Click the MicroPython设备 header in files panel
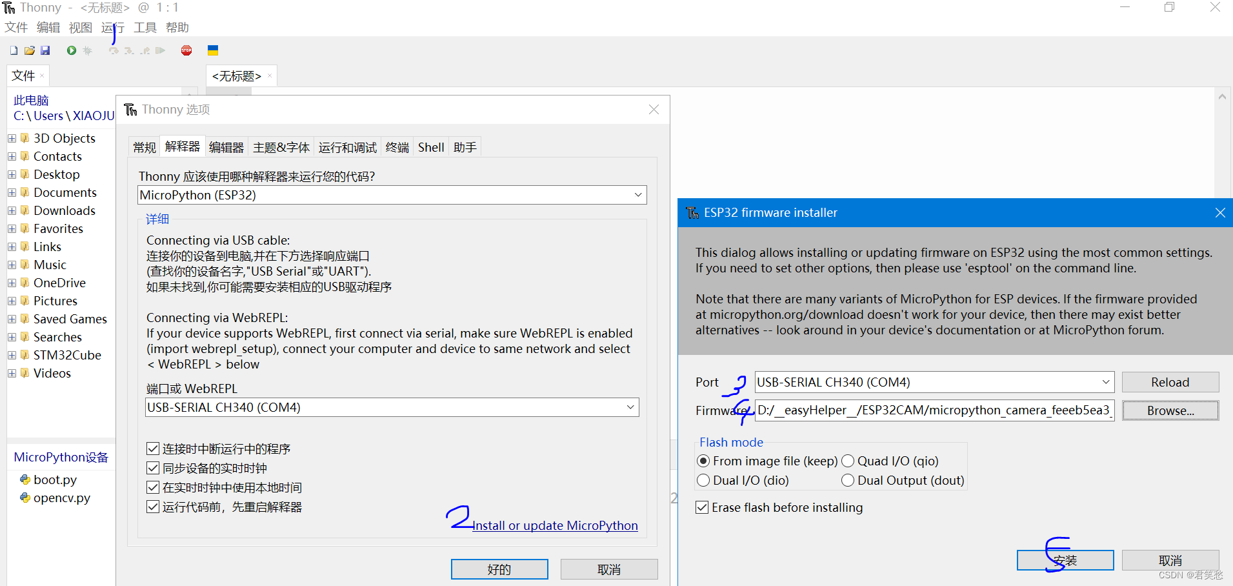 point(61,457)
